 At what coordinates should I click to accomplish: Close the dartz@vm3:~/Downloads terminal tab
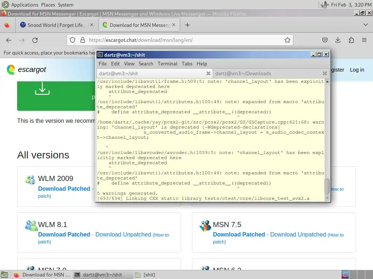click(x=325, y=73)
